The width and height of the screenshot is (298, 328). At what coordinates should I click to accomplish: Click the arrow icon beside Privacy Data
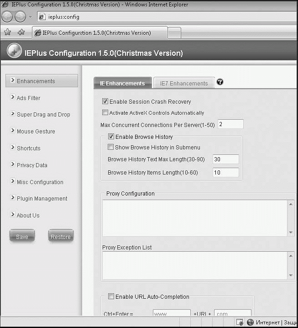click(12, 164)
